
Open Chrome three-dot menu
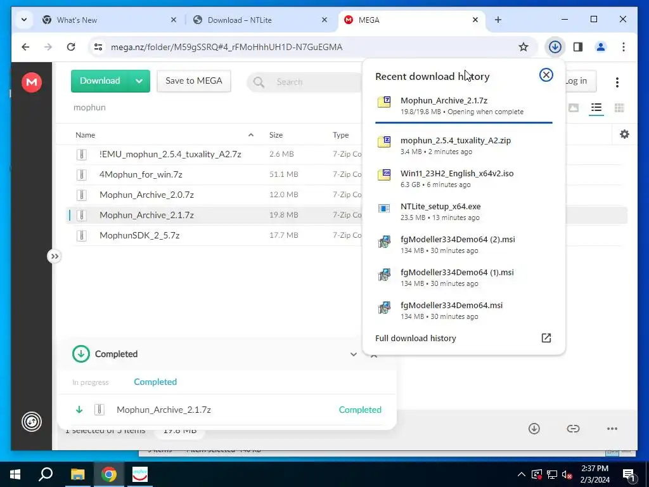pos(624,47)
